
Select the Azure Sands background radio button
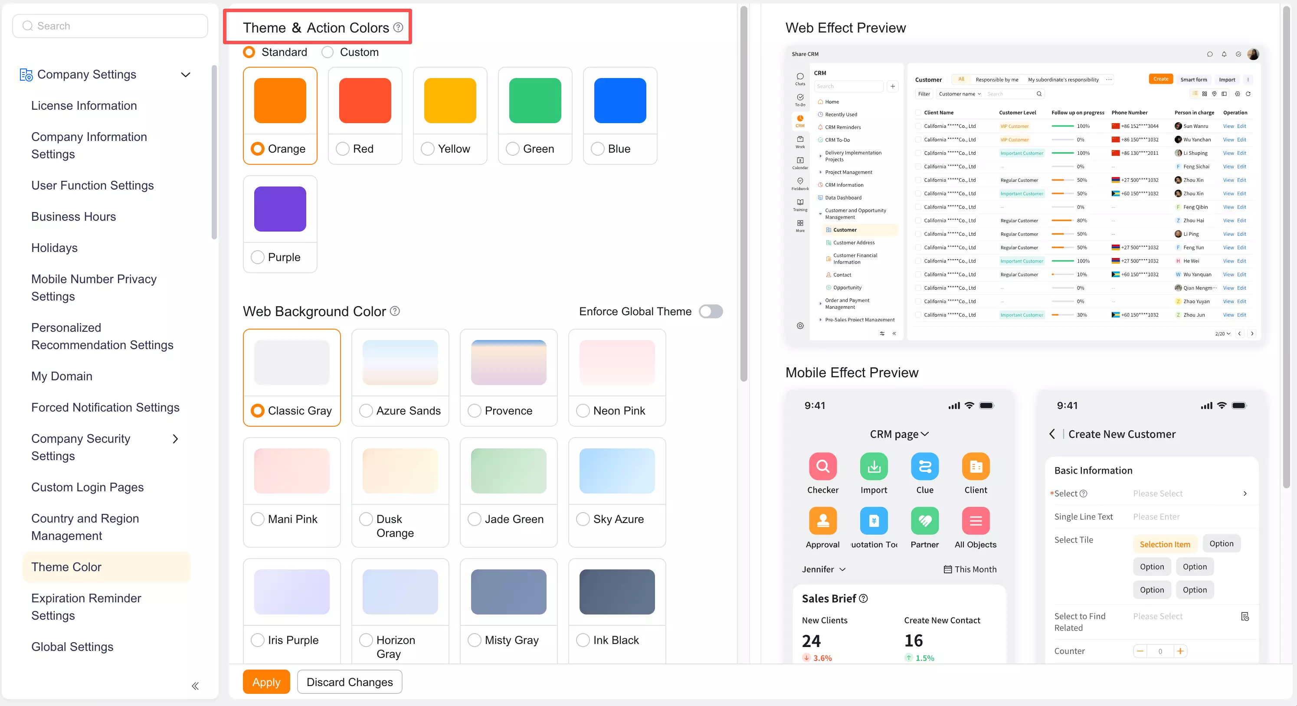point(366,411)
